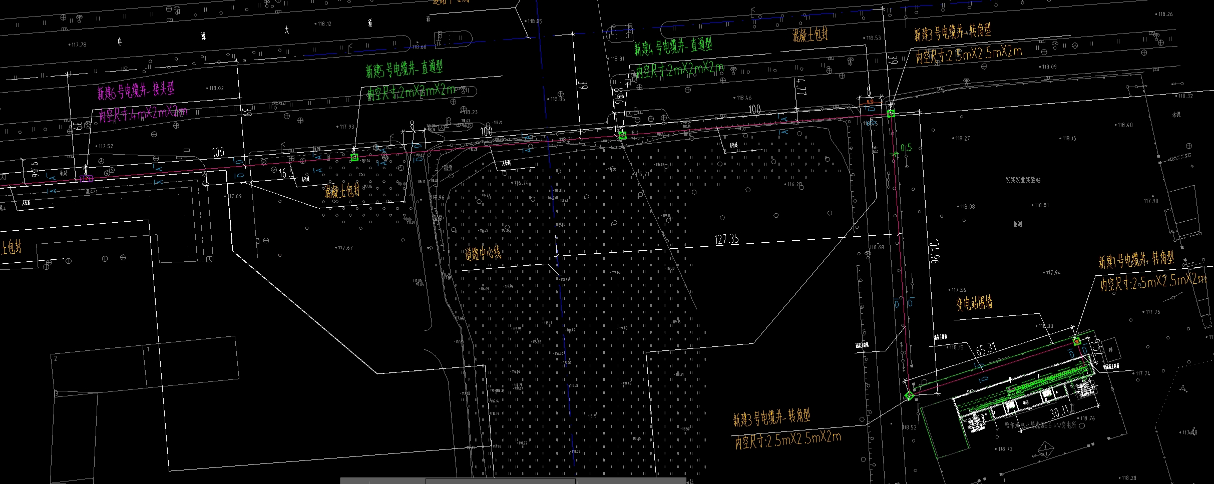Click the elevation point 118.76
This screenshot has width=1214, height=484.
point(1086,418)
